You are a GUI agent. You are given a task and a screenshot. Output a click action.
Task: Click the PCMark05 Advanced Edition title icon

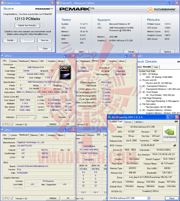click(x=58, y=3)
